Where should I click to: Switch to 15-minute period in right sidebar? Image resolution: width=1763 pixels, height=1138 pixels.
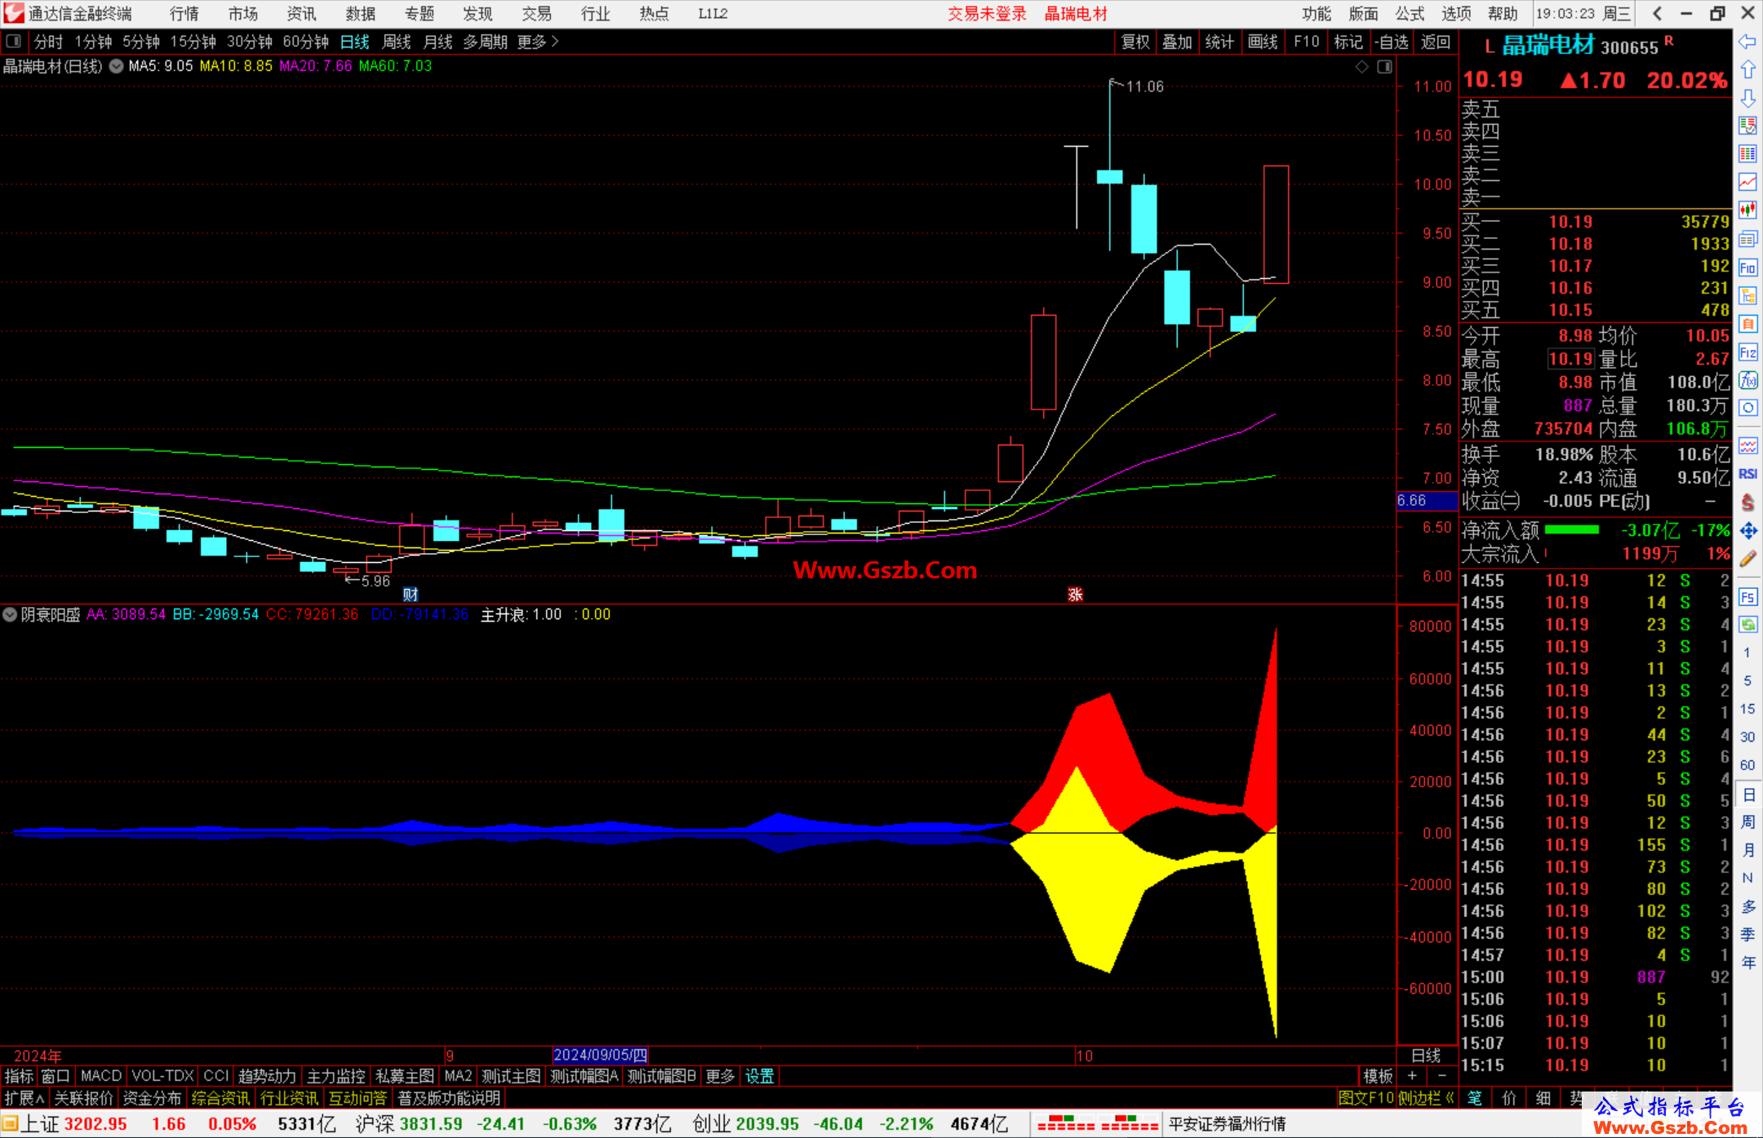point(1747,709)
